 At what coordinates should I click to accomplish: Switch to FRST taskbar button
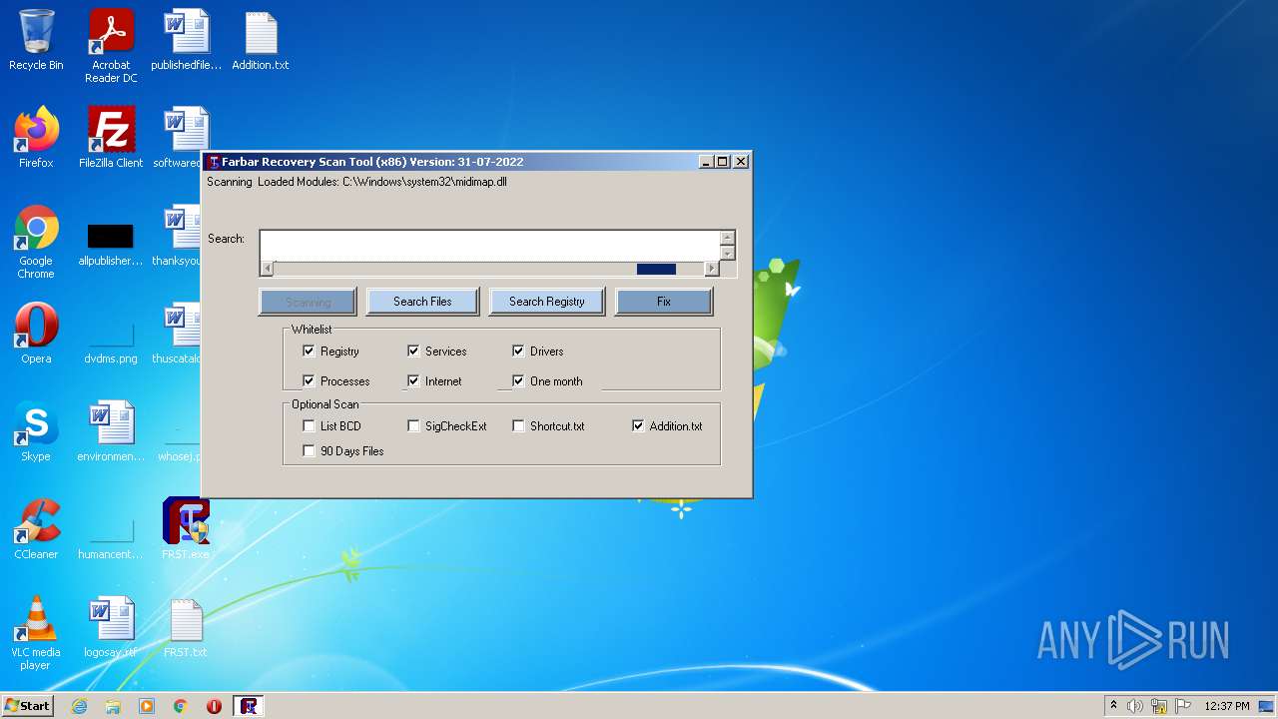pos(249,706)
